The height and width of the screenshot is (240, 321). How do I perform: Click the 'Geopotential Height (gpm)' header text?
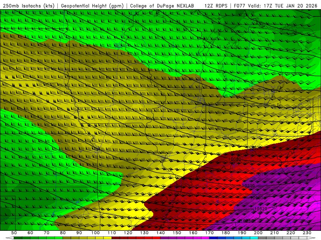tap(92, 6)
